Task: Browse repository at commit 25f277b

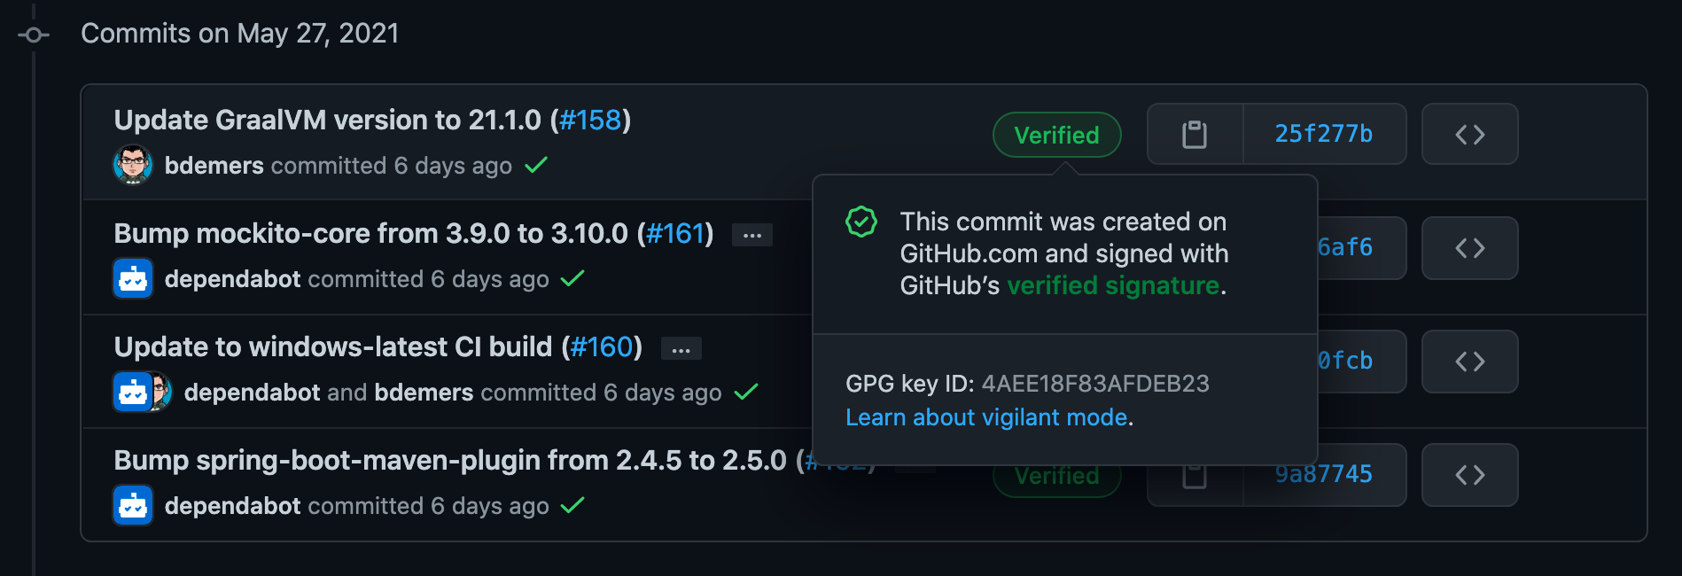Action: tap(1469, 135)
